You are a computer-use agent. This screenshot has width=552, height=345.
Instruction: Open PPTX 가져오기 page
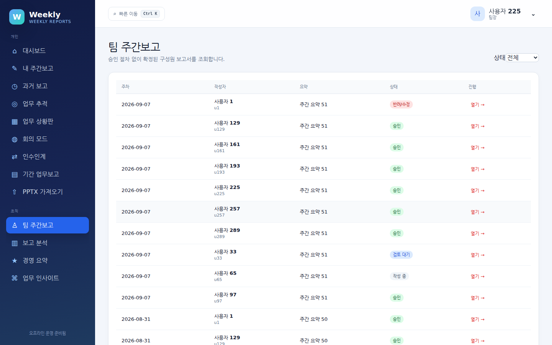[48, 192]
